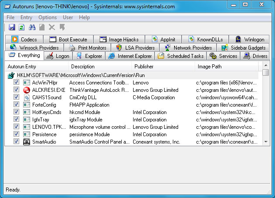Image resolution: width=275 pixels, height=198 pixels.
Task: Open the Entry menu
Action: click(26, 17)
